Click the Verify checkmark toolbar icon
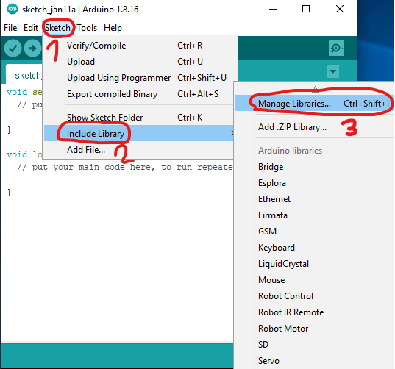 pos(13,48)
